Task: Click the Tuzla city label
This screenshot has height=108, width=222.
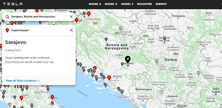Action: coord(133,47)
